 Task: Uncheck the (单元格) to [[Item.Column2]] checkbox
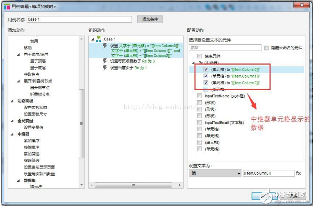point(206,83)
